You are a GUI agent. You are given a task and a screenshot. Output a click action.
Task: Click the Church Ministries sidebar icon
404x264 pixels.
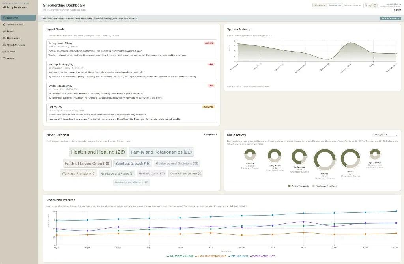pos(4,45)
